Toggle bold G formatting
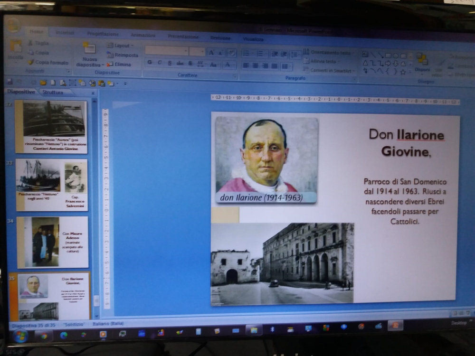The height and width of the screenshot is (356, 475). (150, 63)
